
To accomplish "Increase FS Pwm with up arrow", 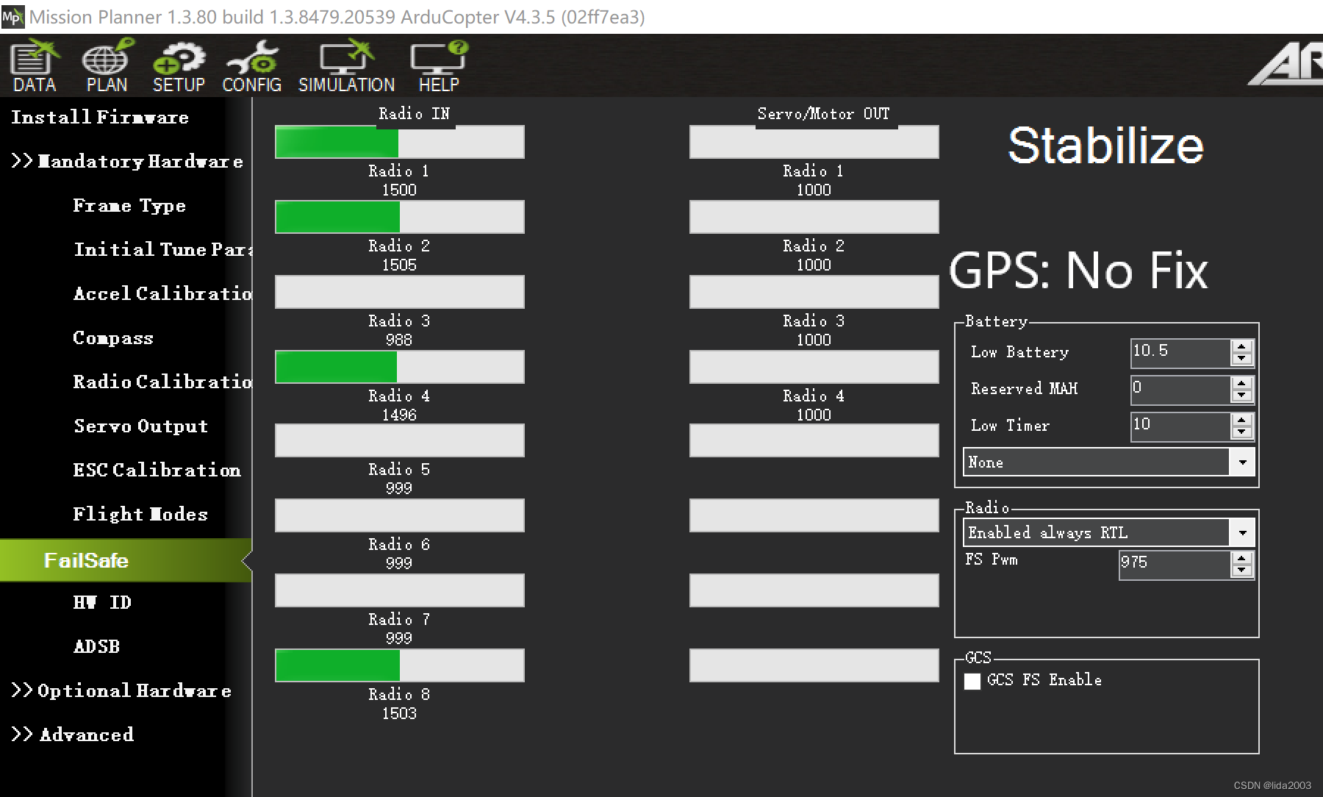I will (1242, 558).
